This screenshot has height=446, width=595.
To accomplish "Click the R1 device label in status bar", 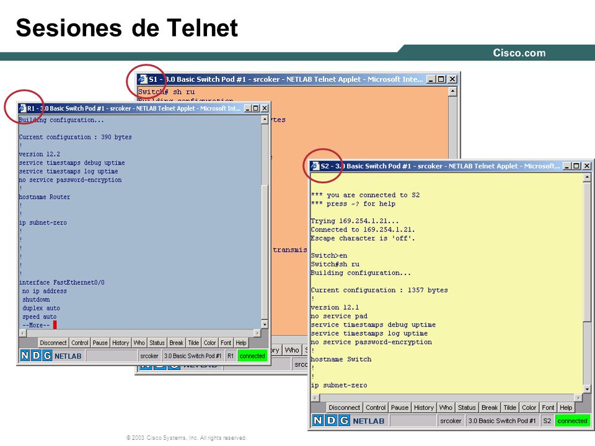I will pyautogui.click(x=231, y=356).
